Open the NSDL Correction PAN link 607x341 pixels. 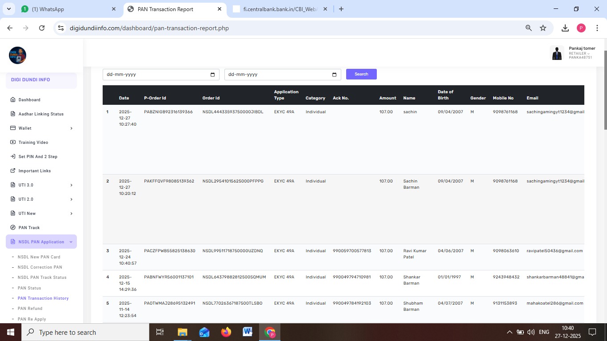pos(40,267)
